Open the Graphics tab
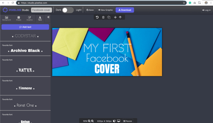Viewport: 213px width, 123px height. 29,18
